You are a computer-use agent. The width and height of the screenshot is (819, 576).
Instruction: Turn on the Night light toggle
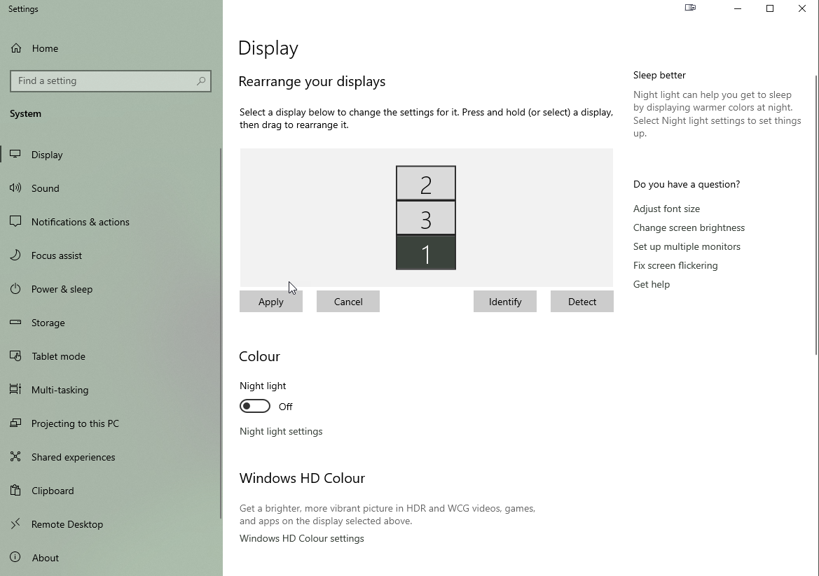pos(255,406)
